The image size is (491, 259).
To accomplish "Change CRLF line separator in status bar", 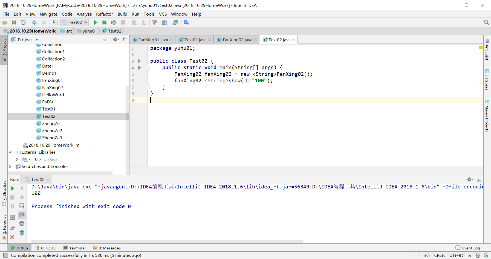I will click(440, 255).
